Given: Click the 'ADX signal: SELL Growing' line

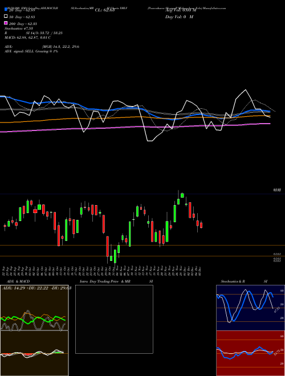Looking at the screenshot, I should [x=31, y=51].
